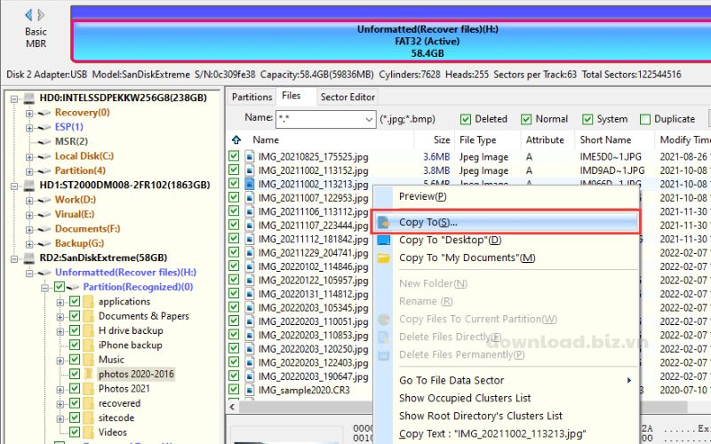Collapse the HD1 ST2000DM008 disk node

[x=15, y=185]
